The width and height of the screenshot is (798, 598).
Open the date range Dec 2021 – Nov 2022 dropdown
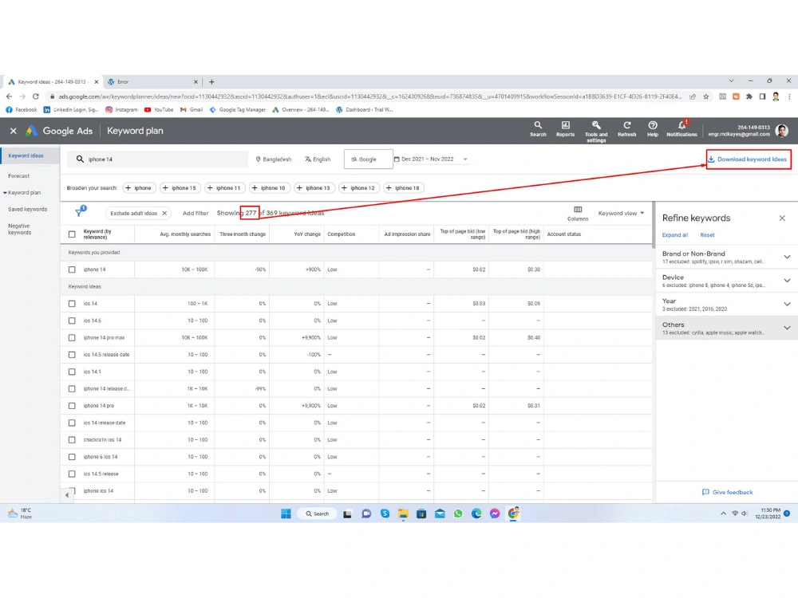click(x=431, y=159)
